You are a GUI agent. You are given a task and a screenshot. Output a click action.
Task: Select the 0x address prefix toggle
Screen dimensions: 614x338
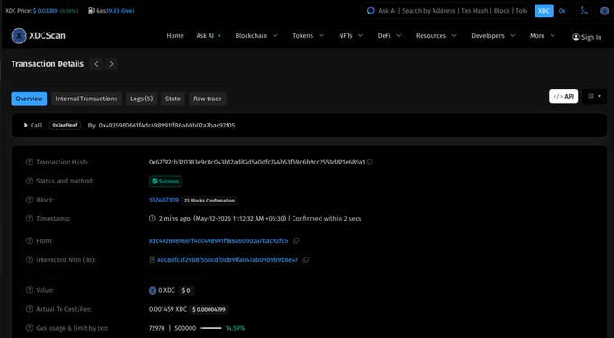(x=563, y=11)
